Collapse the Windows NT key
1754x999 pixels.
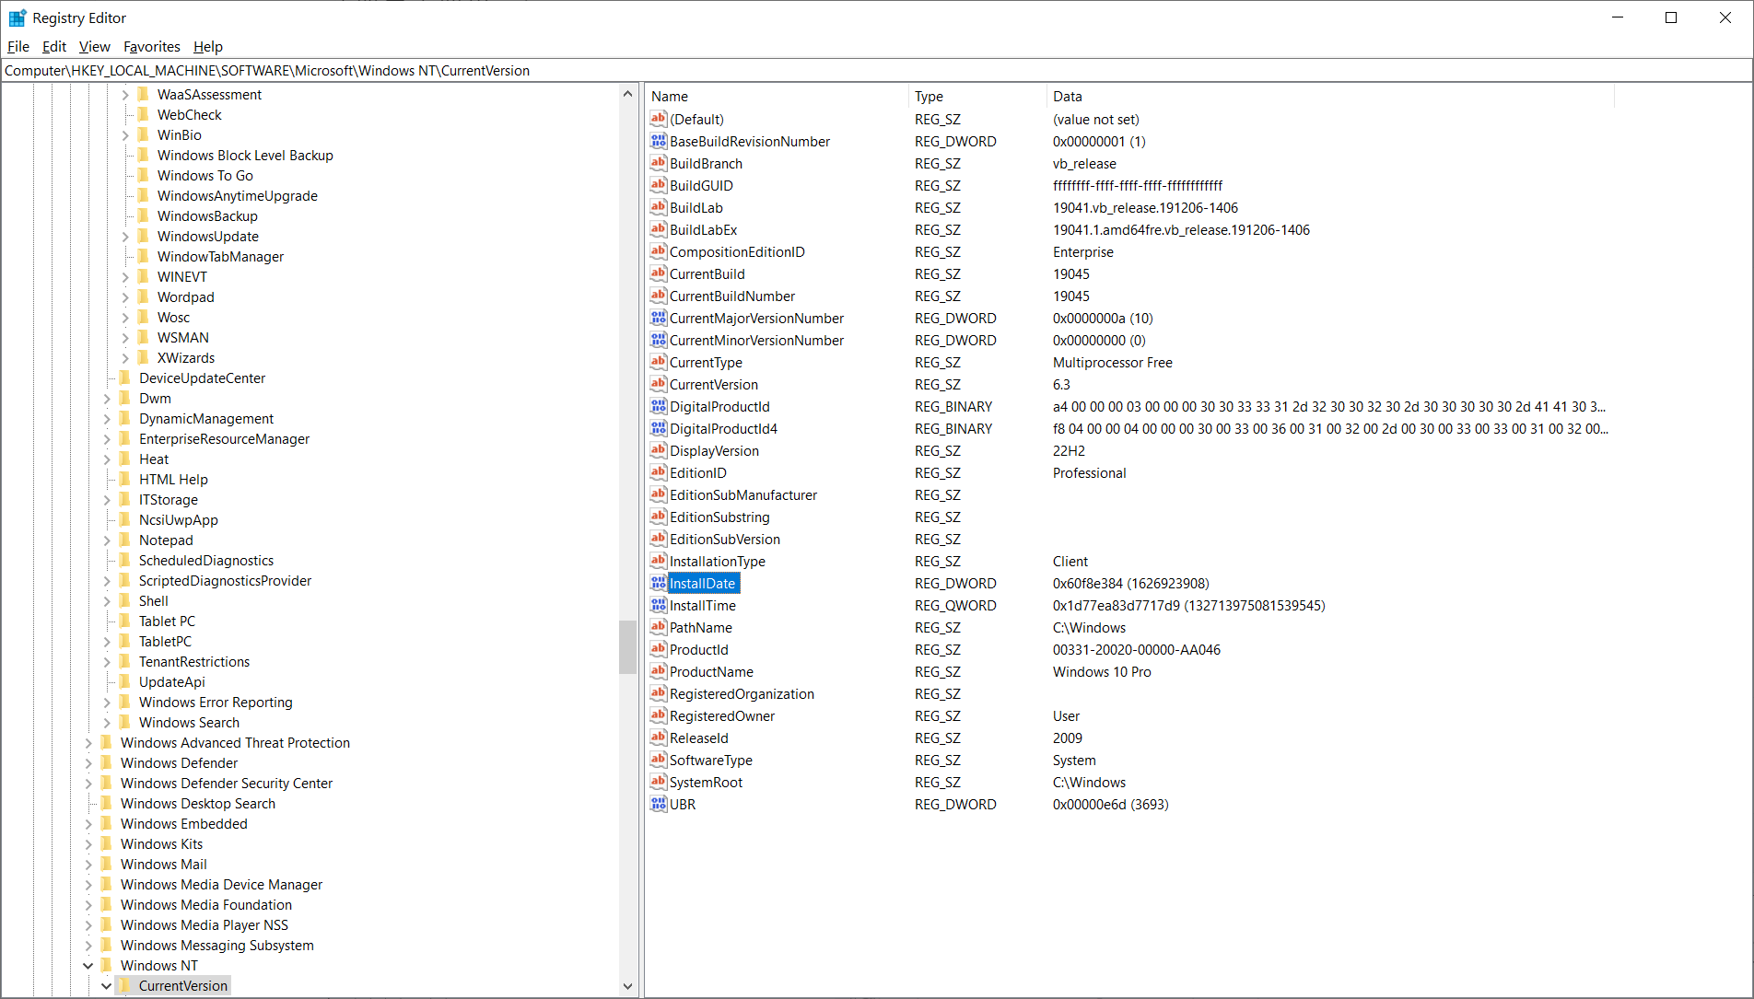click(x=88, y=965)
